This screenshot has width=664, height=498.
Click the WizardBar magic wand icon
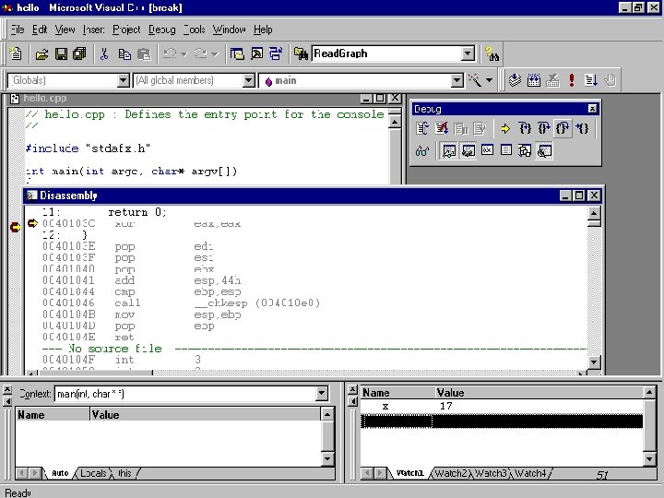475,80
